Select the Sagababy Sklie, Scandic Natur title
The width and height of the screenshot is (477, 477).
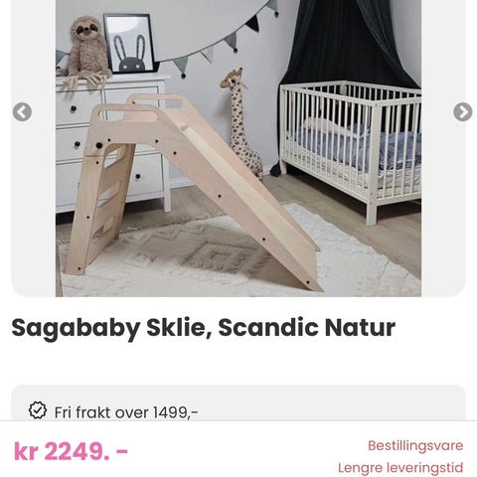[x=204, y=328]
